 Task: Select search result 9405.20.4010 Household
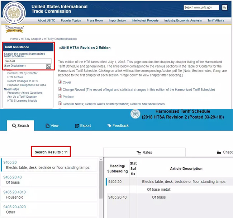pos(49,195)
